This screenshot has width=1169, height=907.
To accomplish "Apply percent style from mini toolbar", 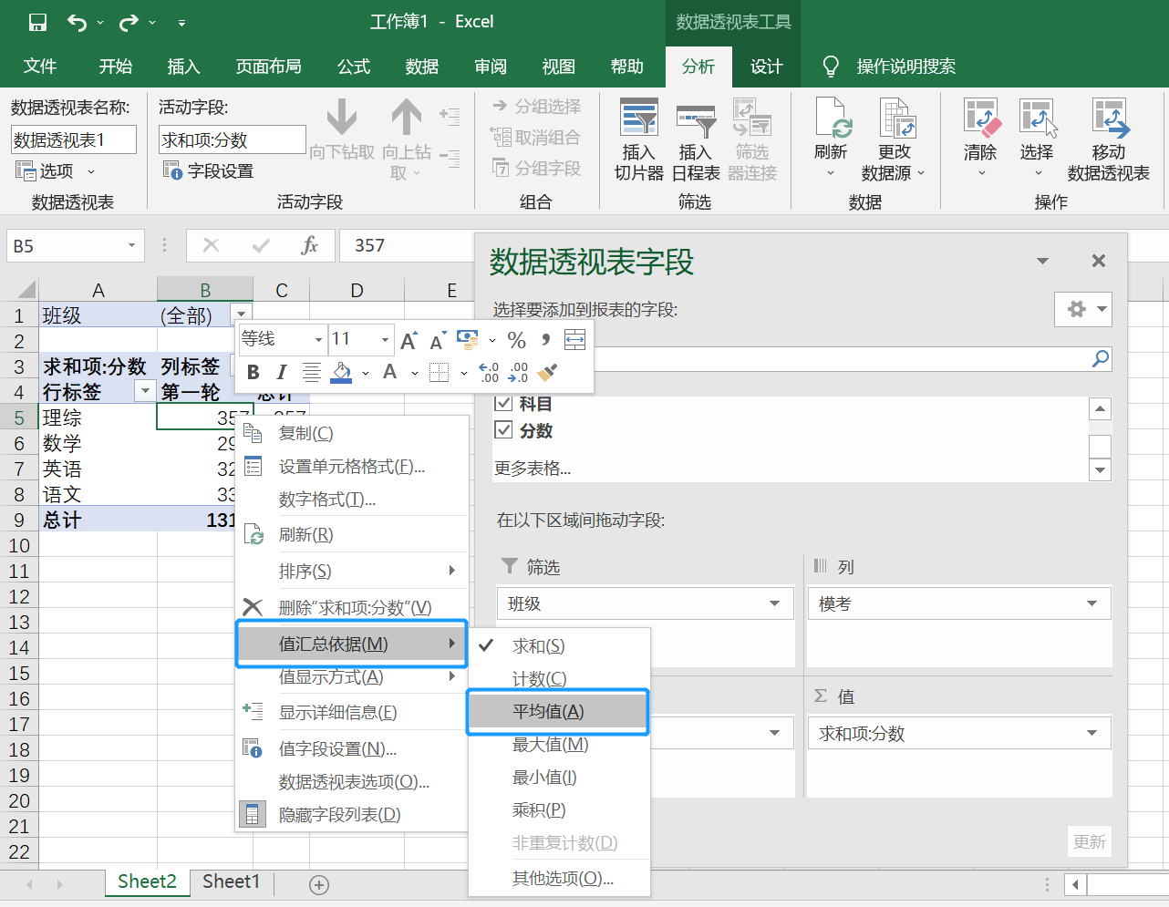I will [x=516, y=340].
